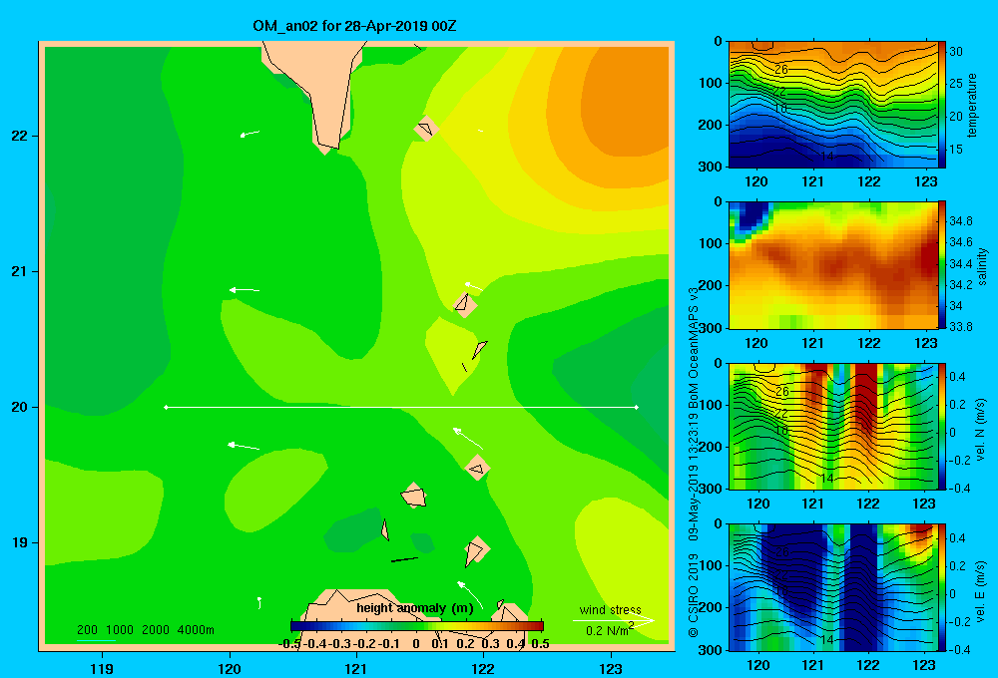Click the 'salinity' axis label
The image size is (998, 678).
[983, 266]
